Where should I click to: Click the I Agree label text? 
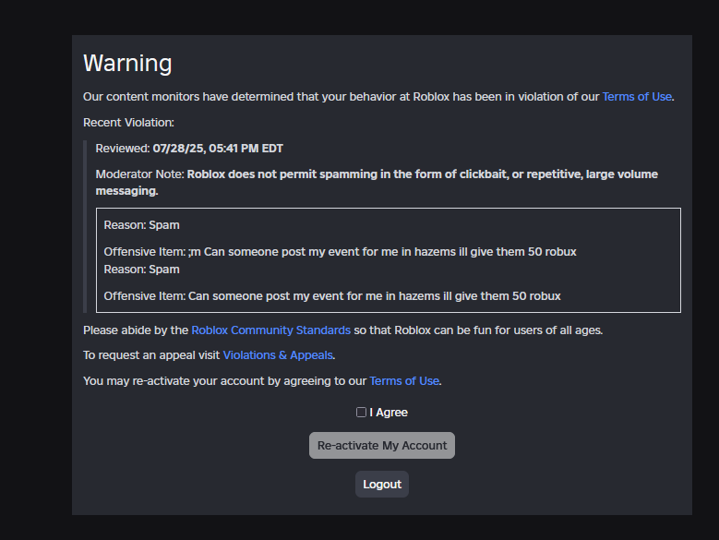pyautogui.click(x=389, y=413)
